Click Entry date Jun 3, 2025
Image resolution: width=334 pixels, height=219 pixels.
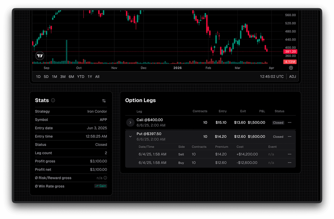coord(97,128)
